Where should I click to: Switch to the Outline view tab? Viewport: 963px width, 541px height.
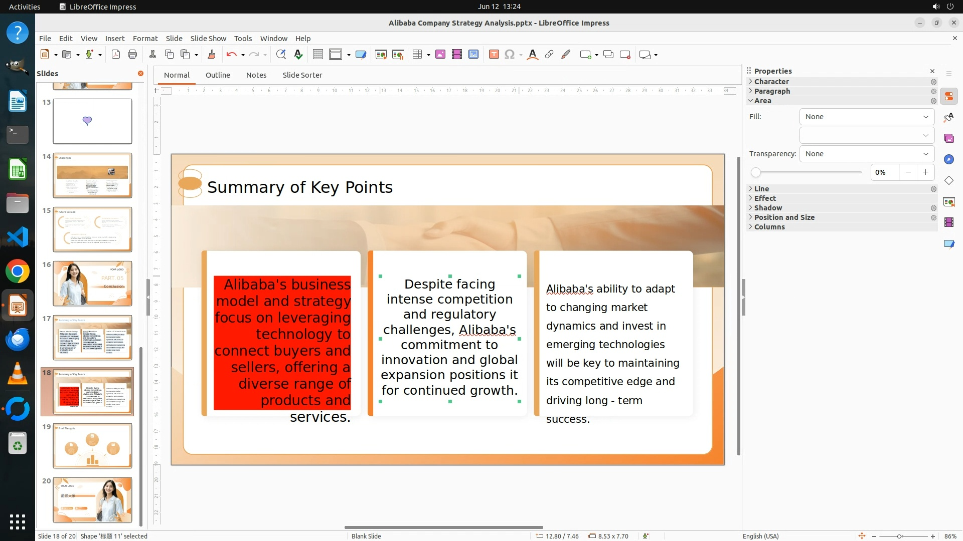pyautogui.click(x=218, y=75)
